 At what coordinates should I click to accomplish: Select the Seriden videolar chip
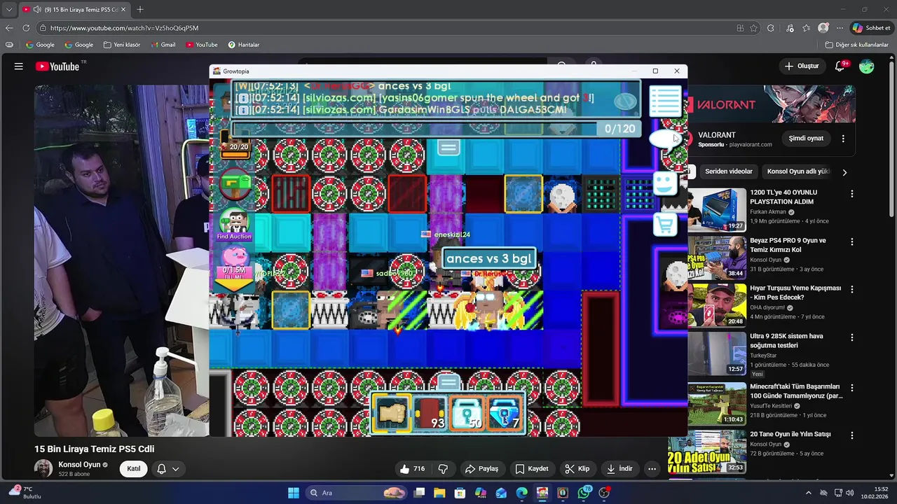tap(729, 171)
